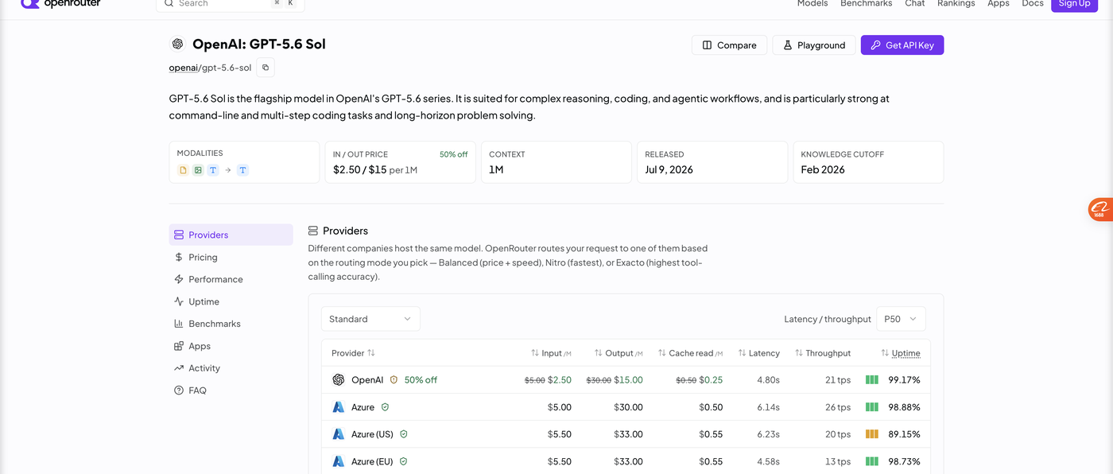1113x474 pixels.
Task: Go to the Activity sidebar section
Action: point(231,368)
